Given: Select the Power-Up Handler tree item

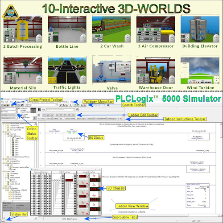Looking at the screenshot, I should coord(16,130).
